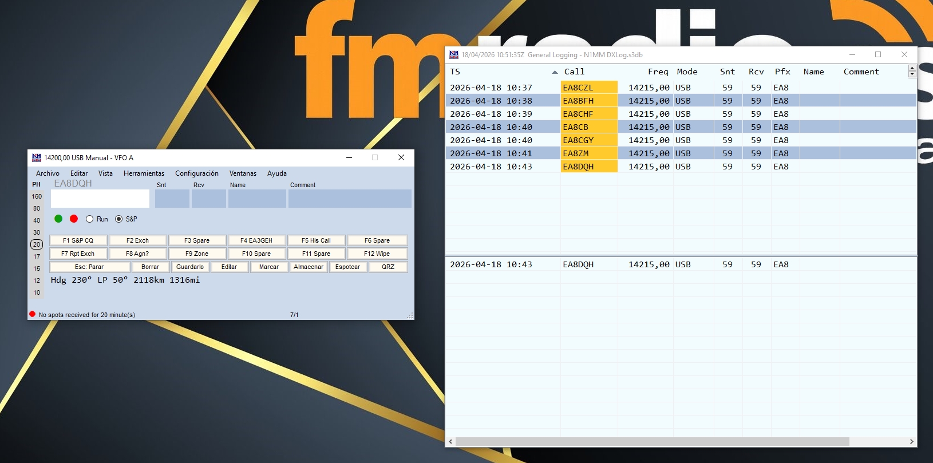Screen dimensions: 933x463
Task: Click the TS column sort arrow
Action: 555,72
